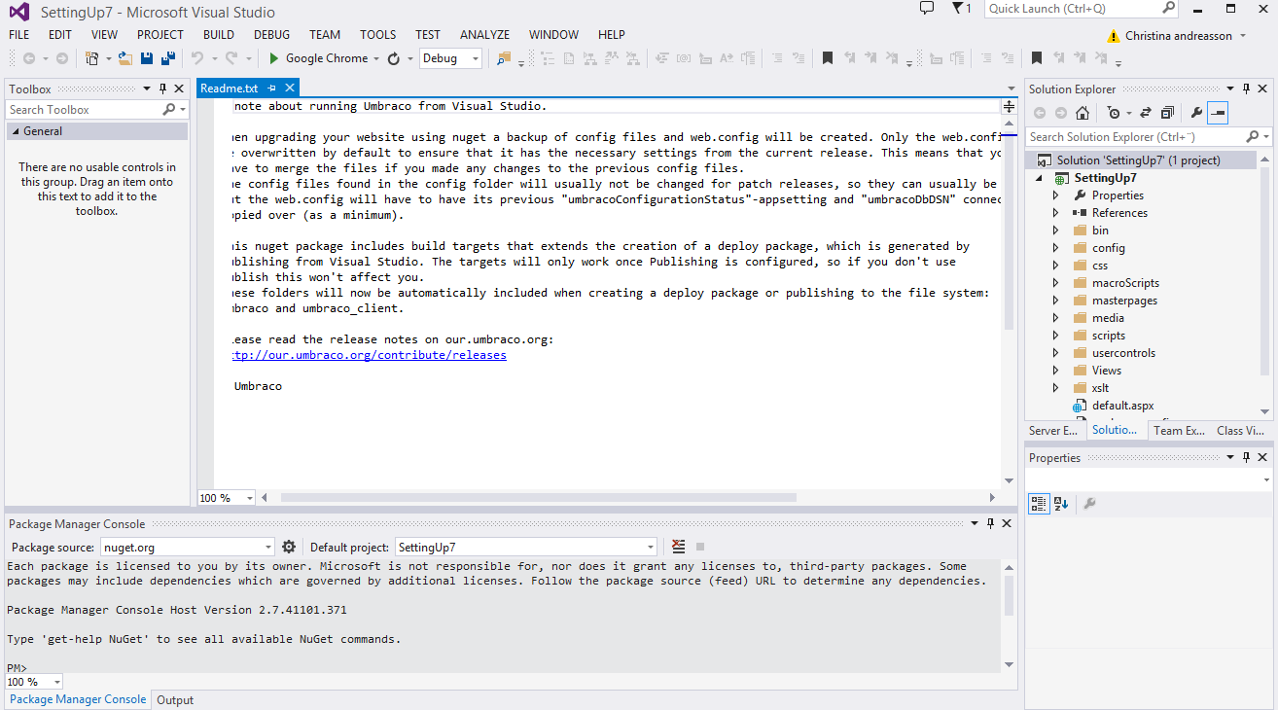The width and height of the screenshot is (1278, 710).
Task: Open the Package source nuget.org dropdown
Action: pyautogui.click(x=268, y=548)
